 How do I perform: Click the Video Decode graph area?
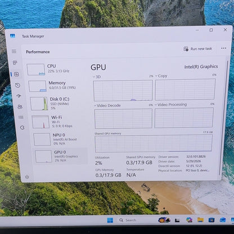click(x=123, y=119)
